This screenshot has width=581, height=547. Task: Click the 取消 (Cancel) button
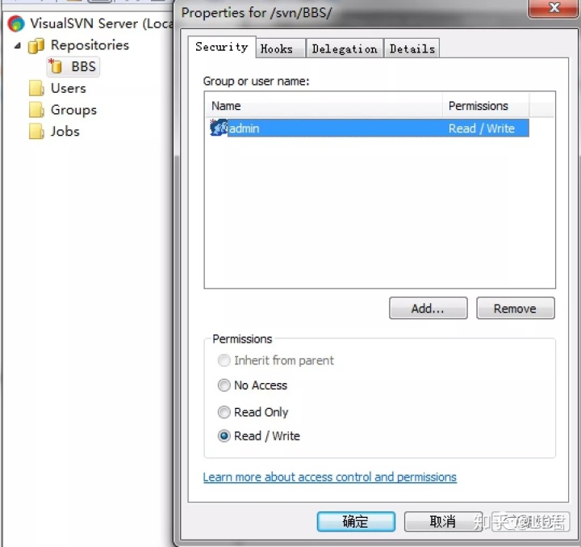443,521
